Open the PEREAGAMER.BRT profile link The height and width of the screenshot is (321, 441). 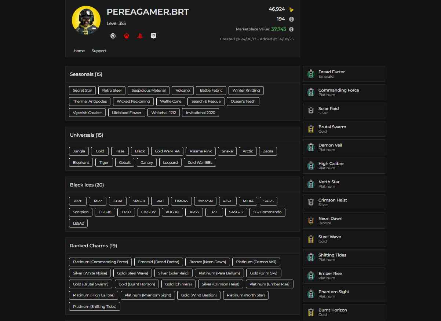[148, 11]
